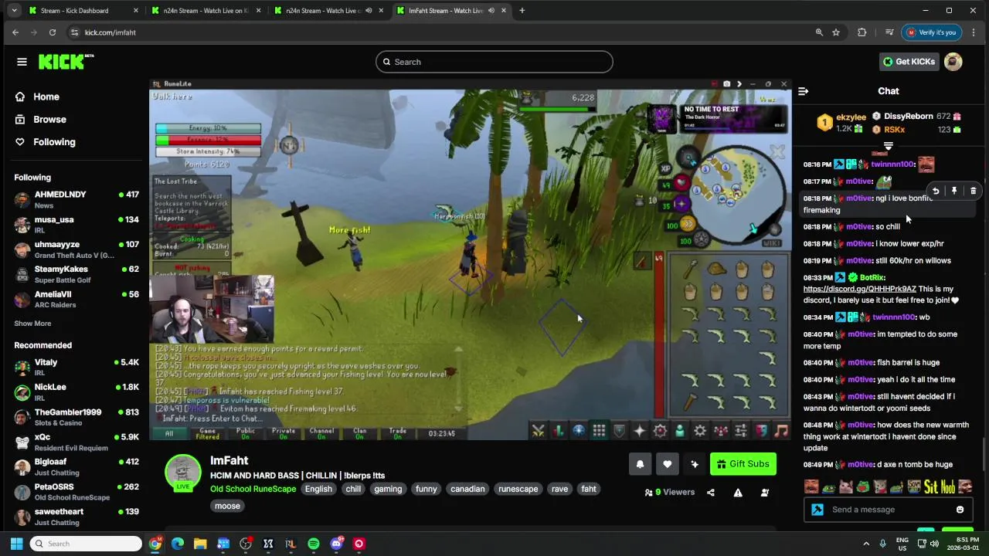Image resolution: width=989 pixels, height=556 pixels.
Task: Open Chrome tab search dropdown arrow
Action: coord(13,11)
